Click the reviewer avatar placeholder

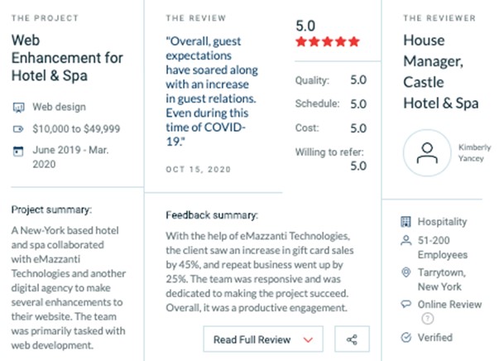427,153
